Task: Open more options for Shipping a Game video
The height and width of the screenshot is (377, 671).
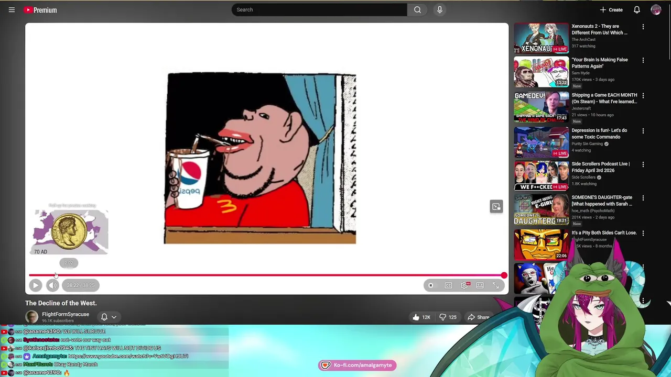Action: pyautogui.click(x=643, y=96)
